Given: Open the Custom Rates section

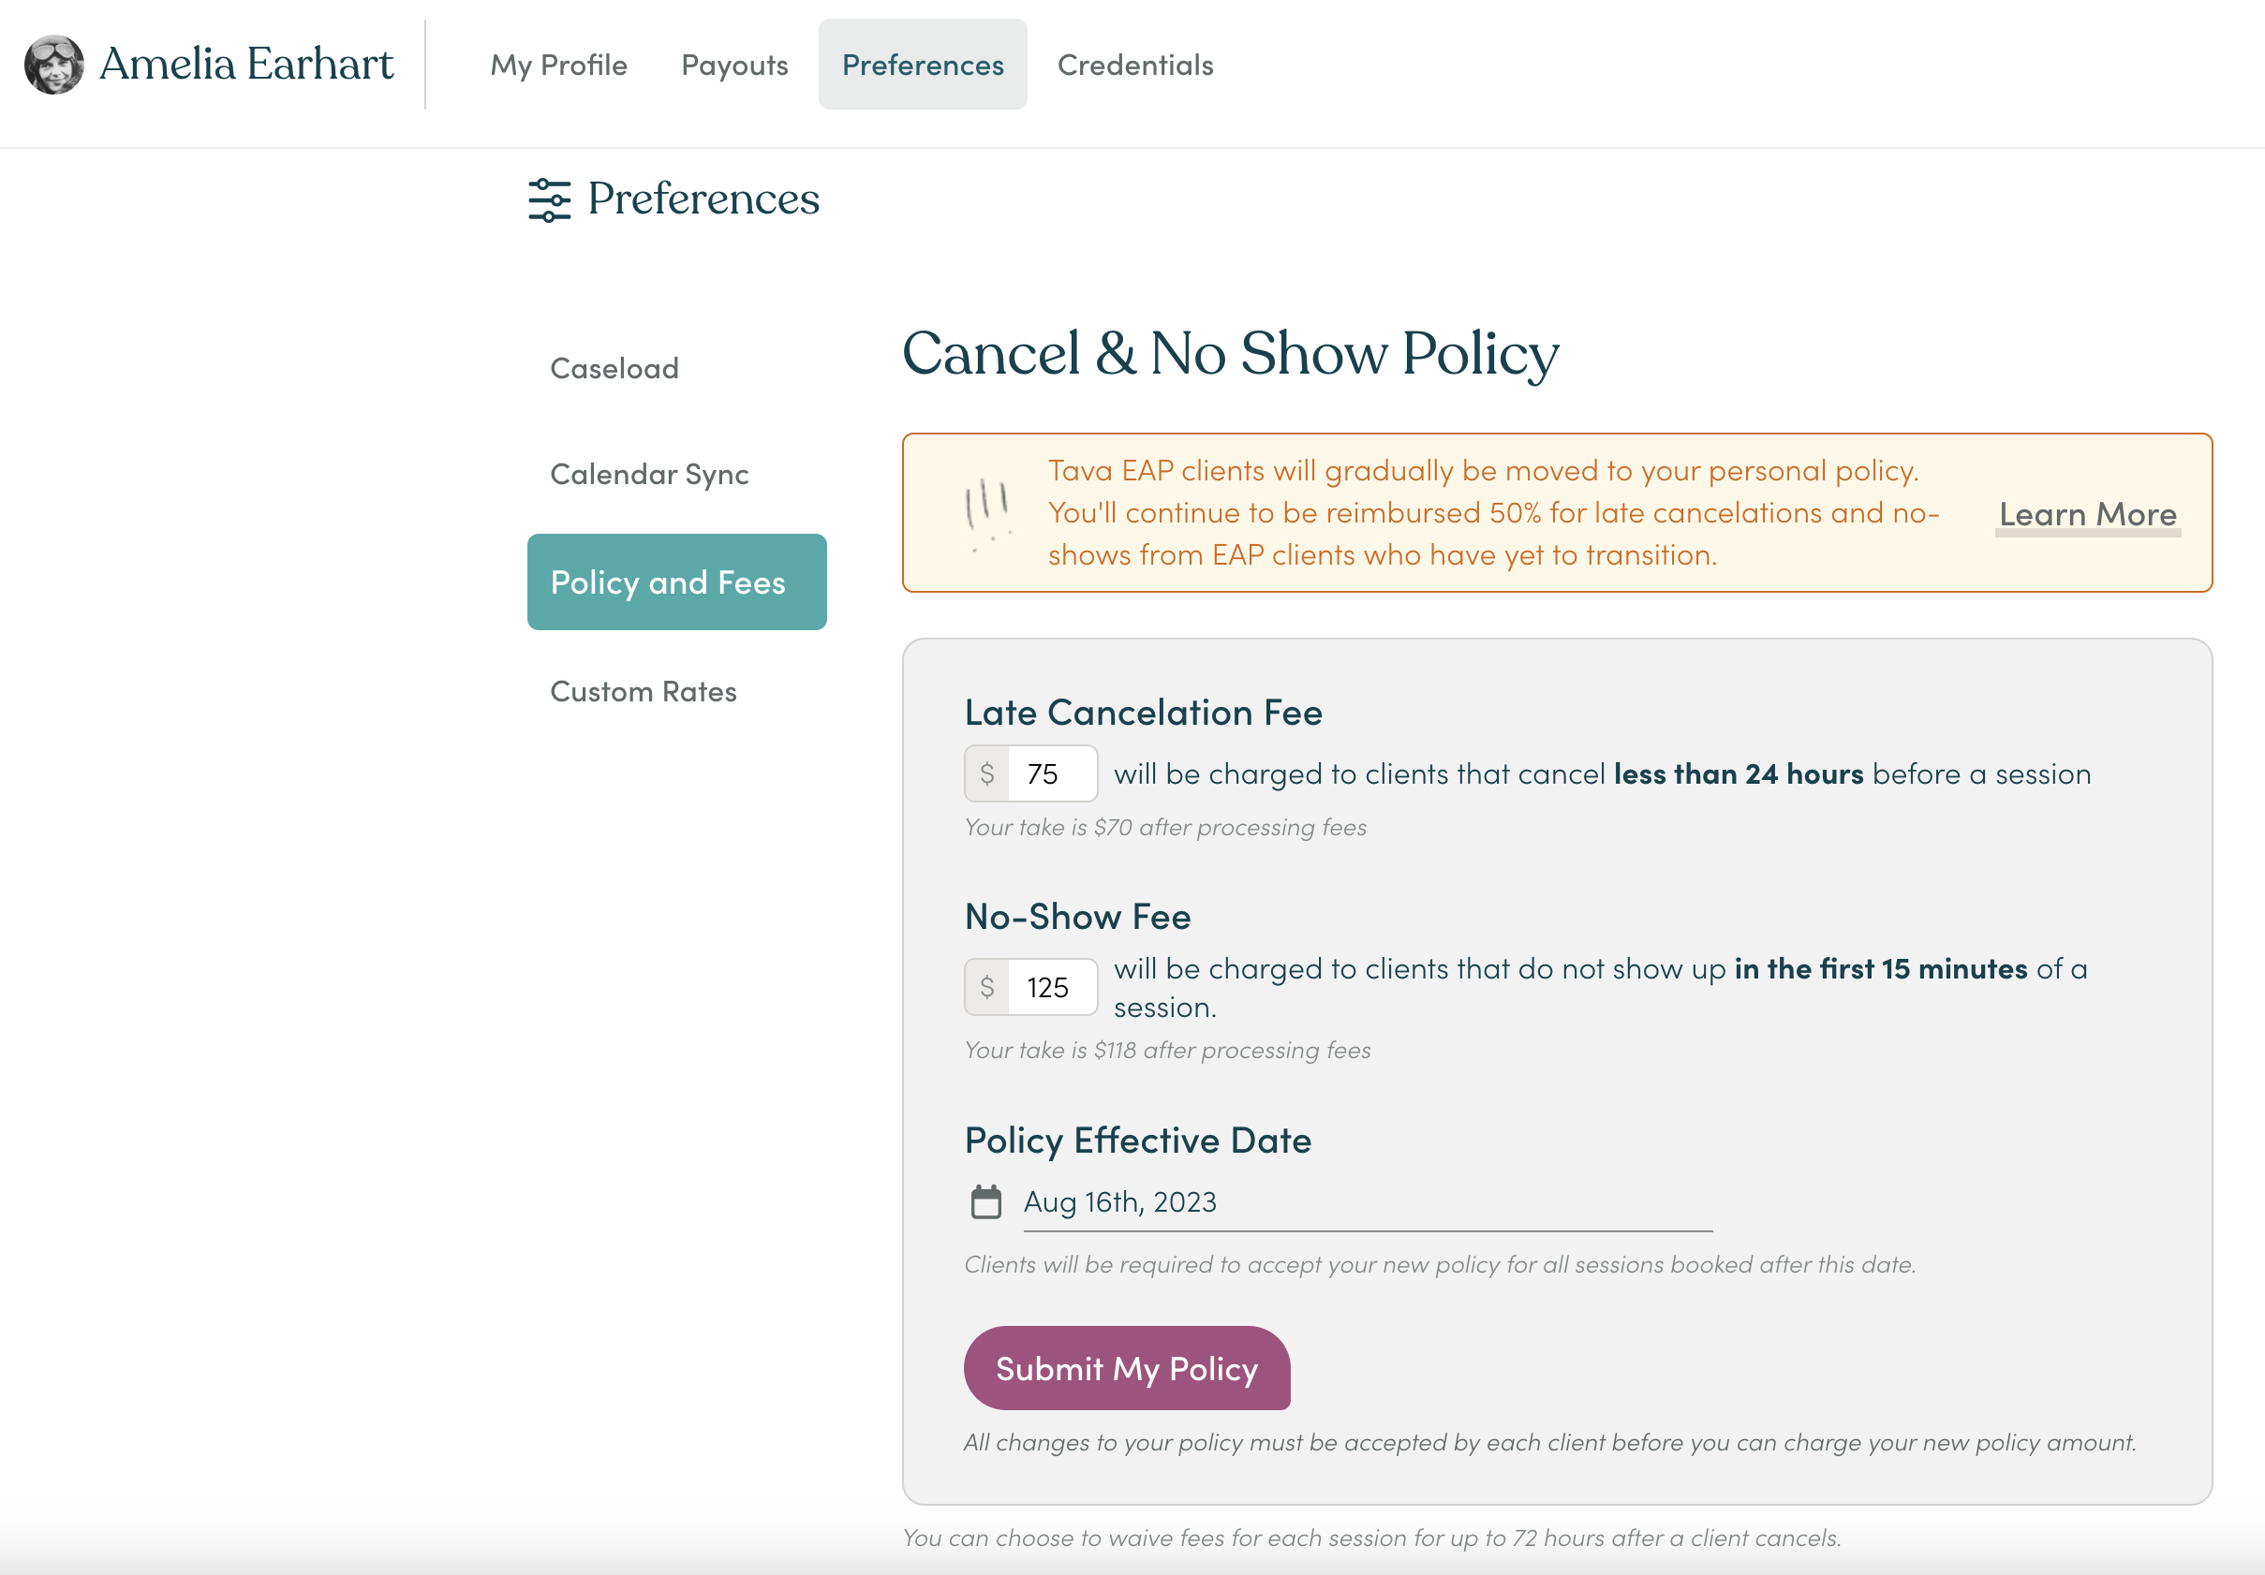Looking at the screenshot, I should pyautogui.click(x=643, y=689).
